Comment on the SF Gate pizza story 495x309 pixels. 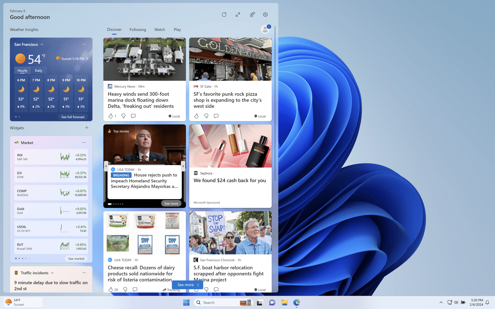click(x=216, y=116)
